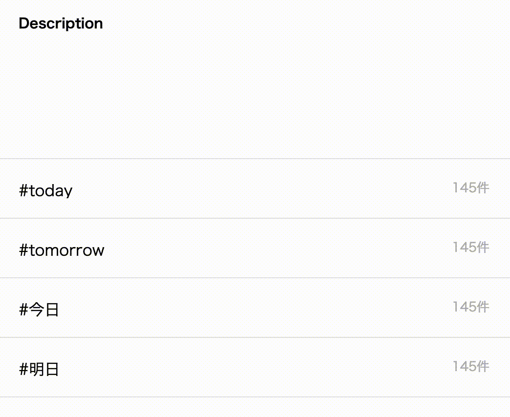Open the #明日 hashtag
The image size is (510, 417).
(39, 369)
